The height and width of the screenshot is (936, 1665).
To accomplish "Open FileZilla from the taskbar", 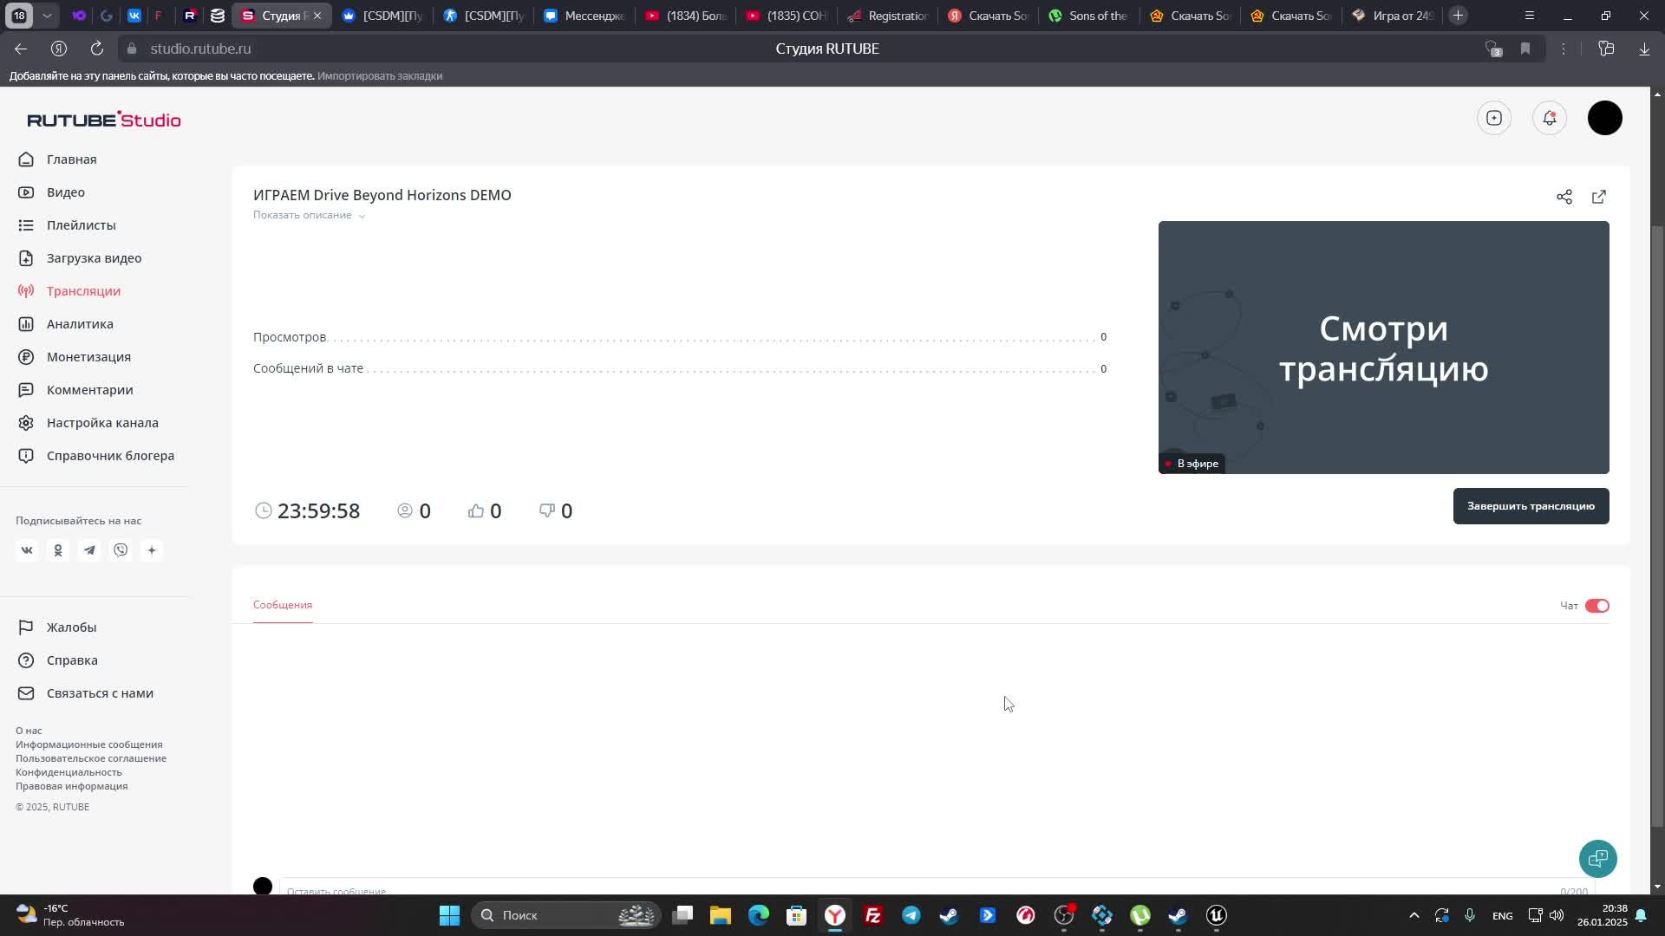I will [x=873, y=915].
